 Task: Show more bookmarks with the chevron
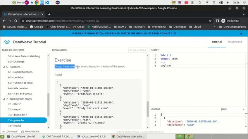(x=214, y=27)
